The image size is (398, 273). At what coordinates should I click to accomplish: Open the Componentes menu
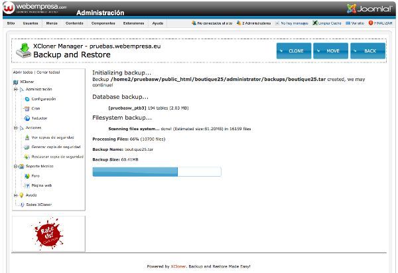point(103,23)
